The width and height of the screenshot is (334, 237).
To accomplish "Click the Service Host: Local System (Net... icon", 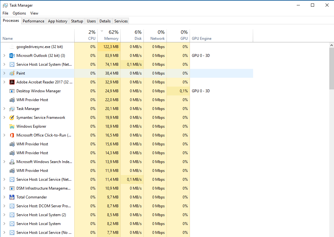I will [12, 64].
